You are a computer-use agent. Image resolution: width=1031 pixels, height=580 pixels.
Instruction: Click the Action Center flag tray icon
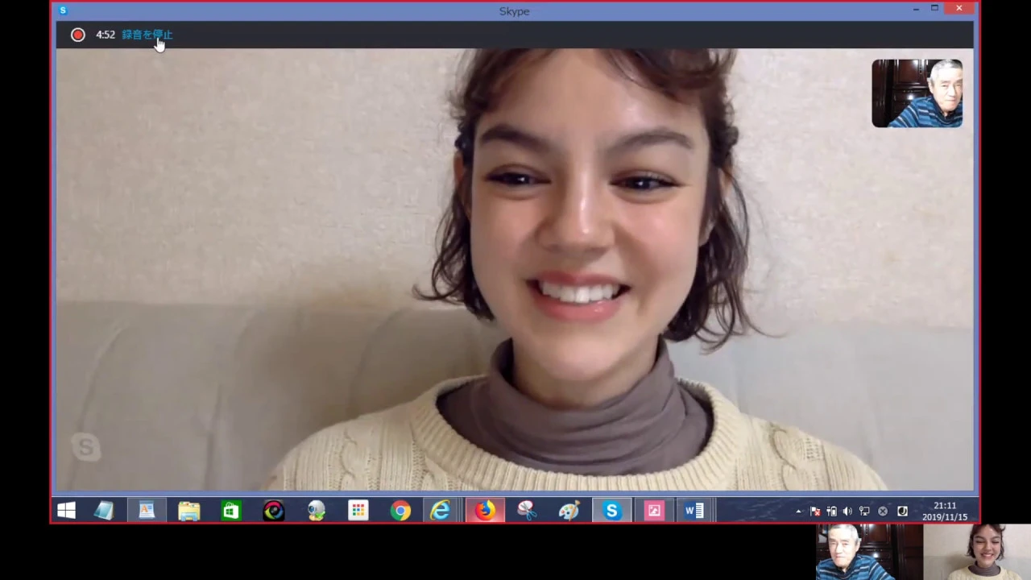(815, 512)
